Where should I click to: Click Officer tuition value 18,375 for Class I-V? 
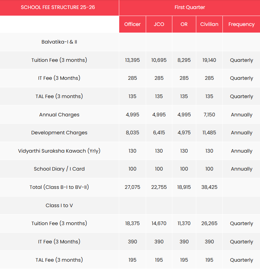tap(132, 223)
